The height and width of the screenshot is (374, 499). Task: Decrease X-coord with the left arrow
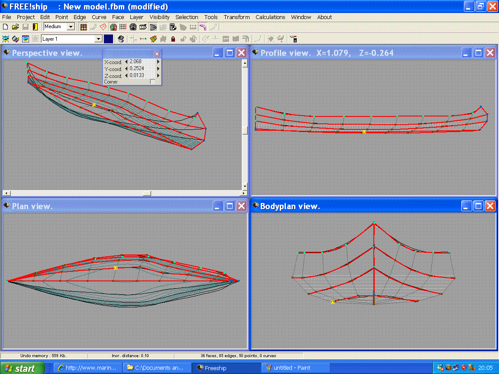tap(126, 62)
